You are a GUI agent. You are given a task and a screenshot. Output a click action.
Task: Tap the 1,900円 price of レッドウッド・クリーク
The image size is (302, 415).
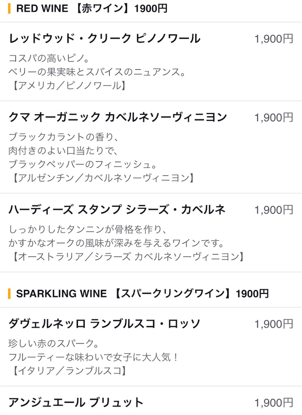coord(274,39)
